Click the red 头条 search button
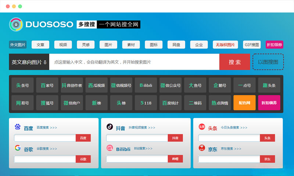Viewport: 294px width, 176px height. click(x=268, y=138)
